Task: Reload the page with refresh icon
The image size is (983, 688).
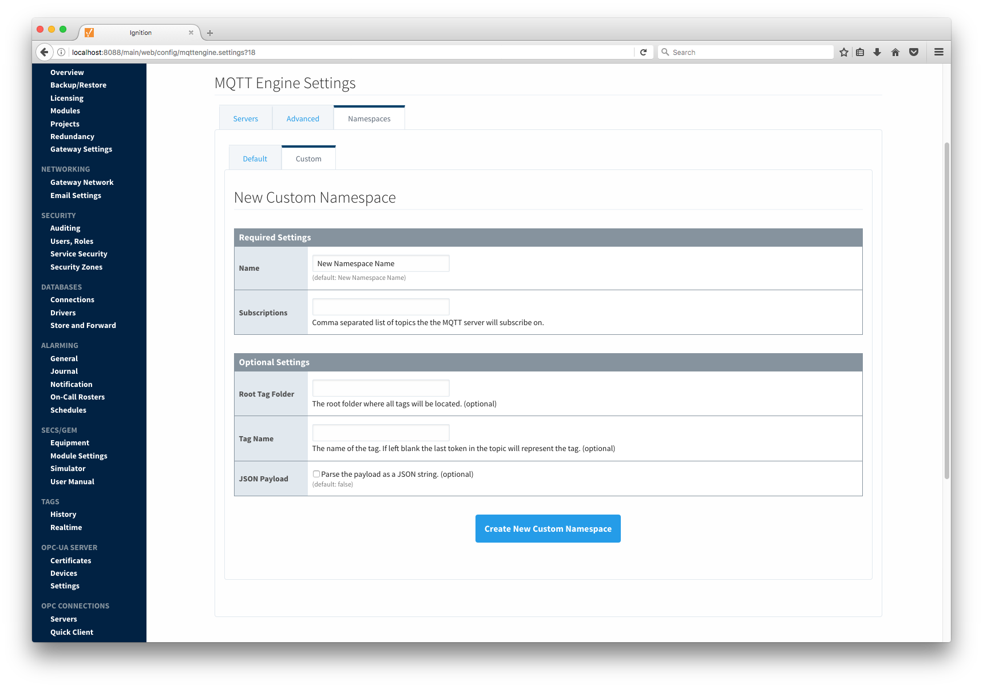Action: click(643, 52)
